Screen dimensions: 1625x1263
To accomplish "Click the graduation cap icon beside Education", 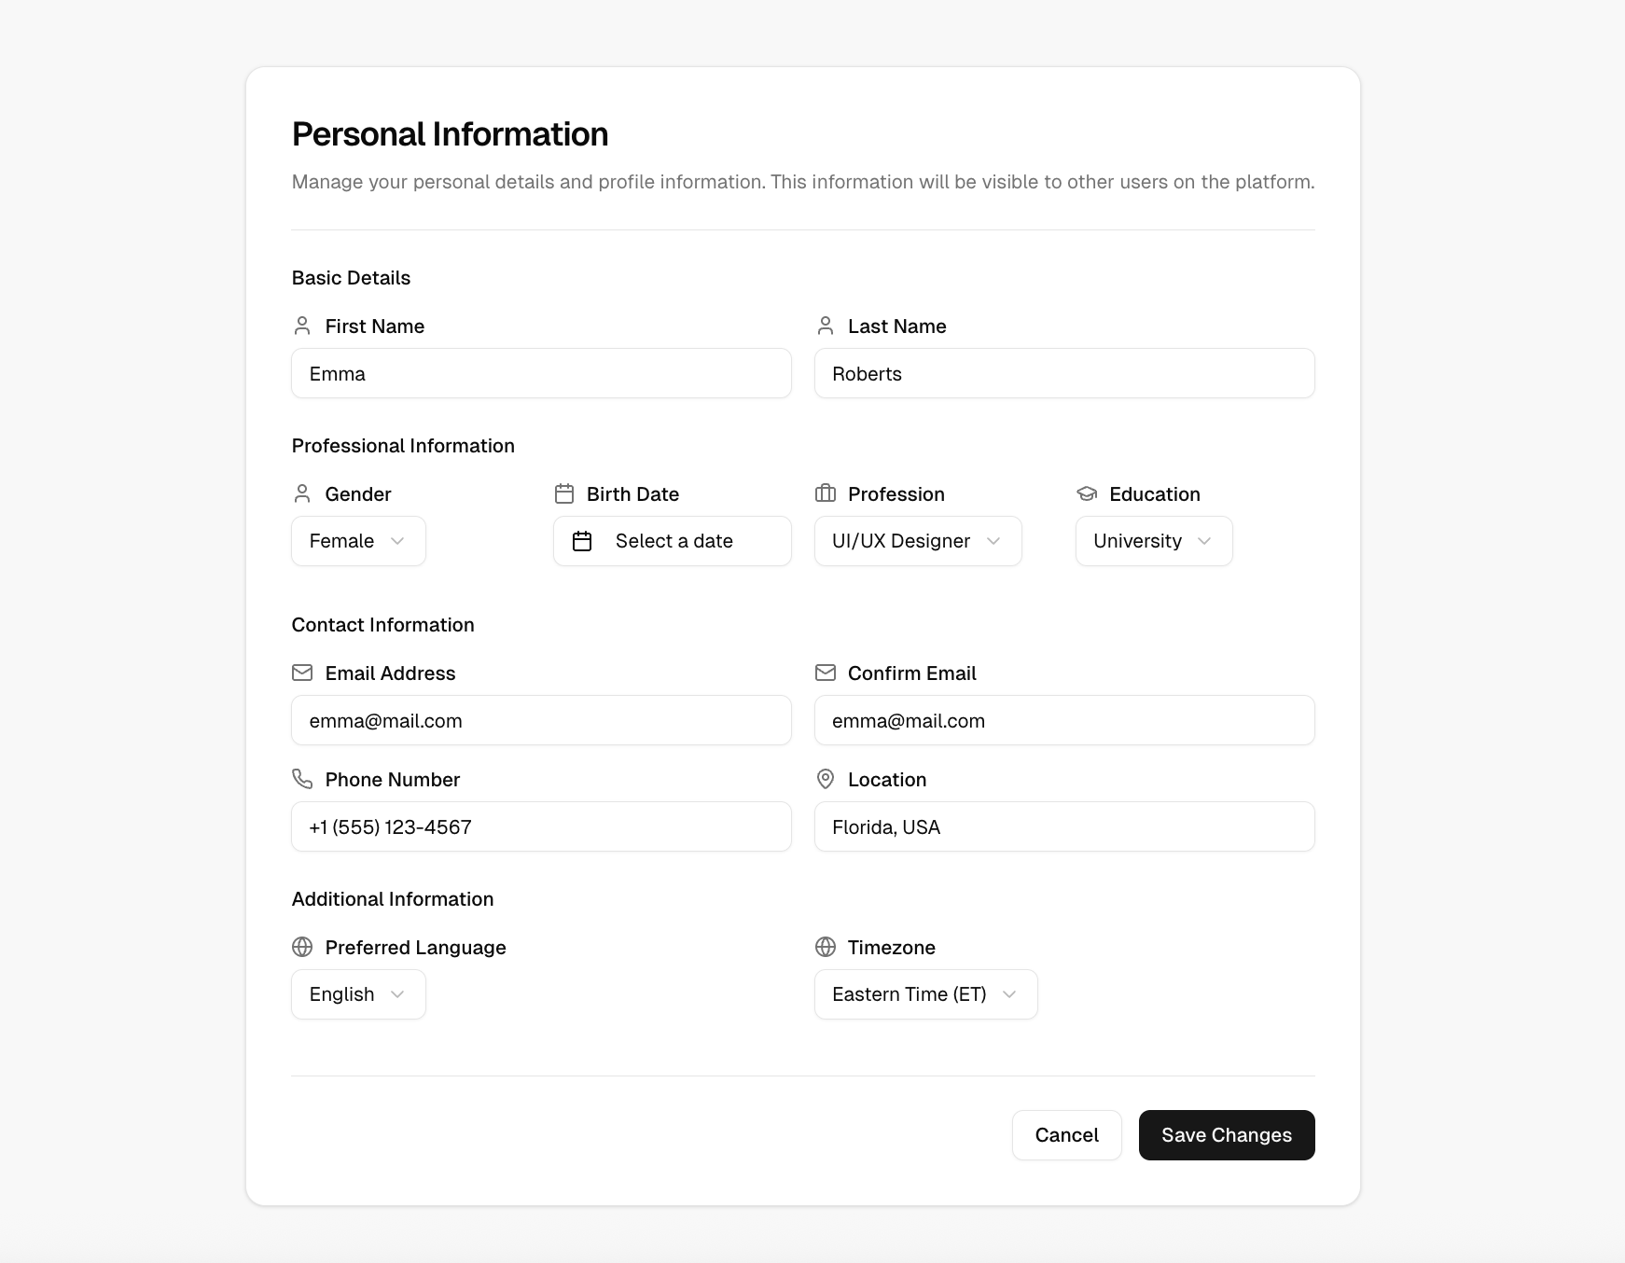I will click(1087, 493).
